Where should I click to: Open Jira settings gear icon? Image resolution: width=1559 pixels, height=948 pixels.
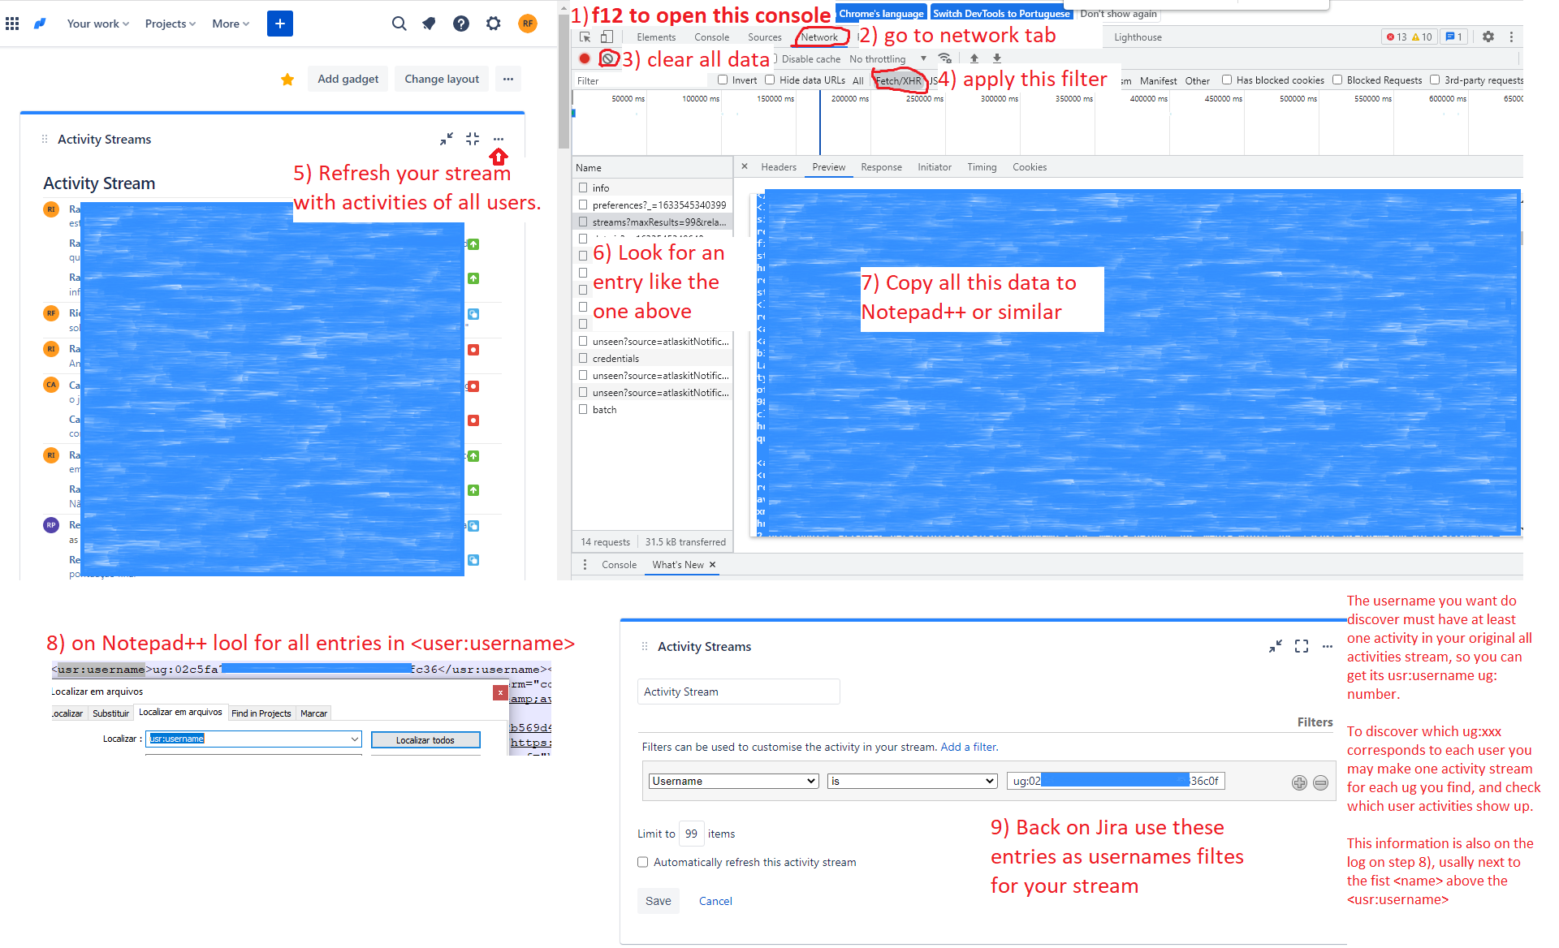coord(494,24)
